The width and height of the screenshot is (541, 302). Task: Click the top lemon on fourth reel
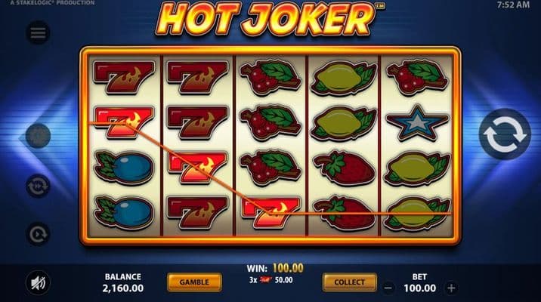[344, 79]
